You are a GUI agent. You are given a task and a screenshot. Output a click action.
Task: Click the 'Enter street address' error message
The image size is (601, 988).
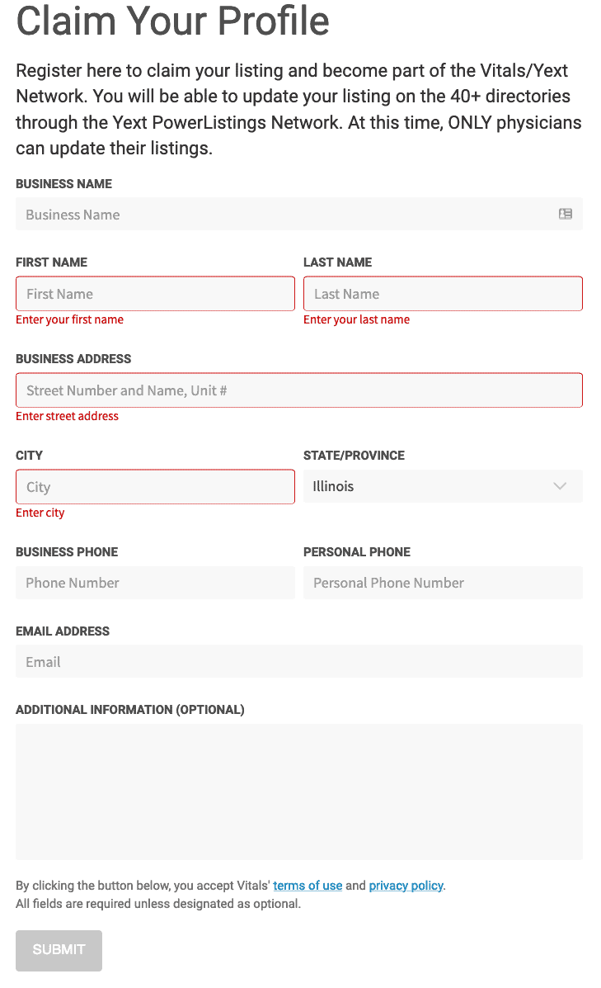pyautogui.click(x=67, y=416)
